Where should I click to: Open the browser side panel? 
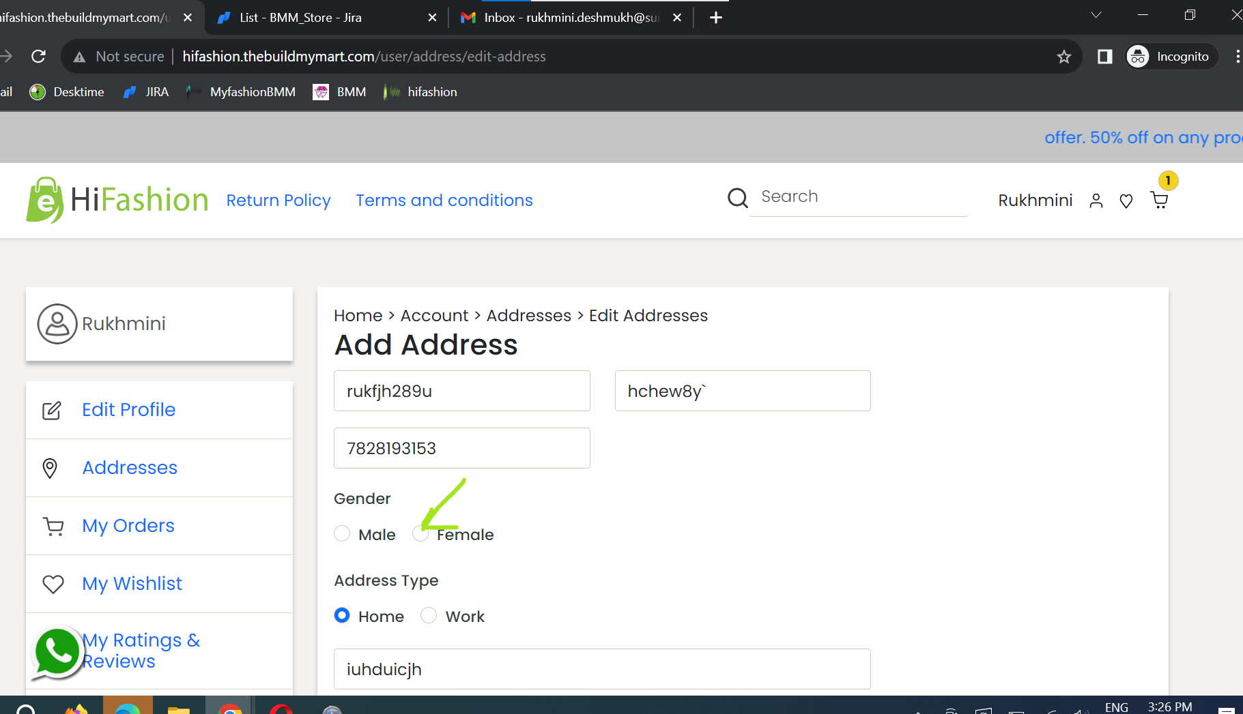tap(1104, 57)
